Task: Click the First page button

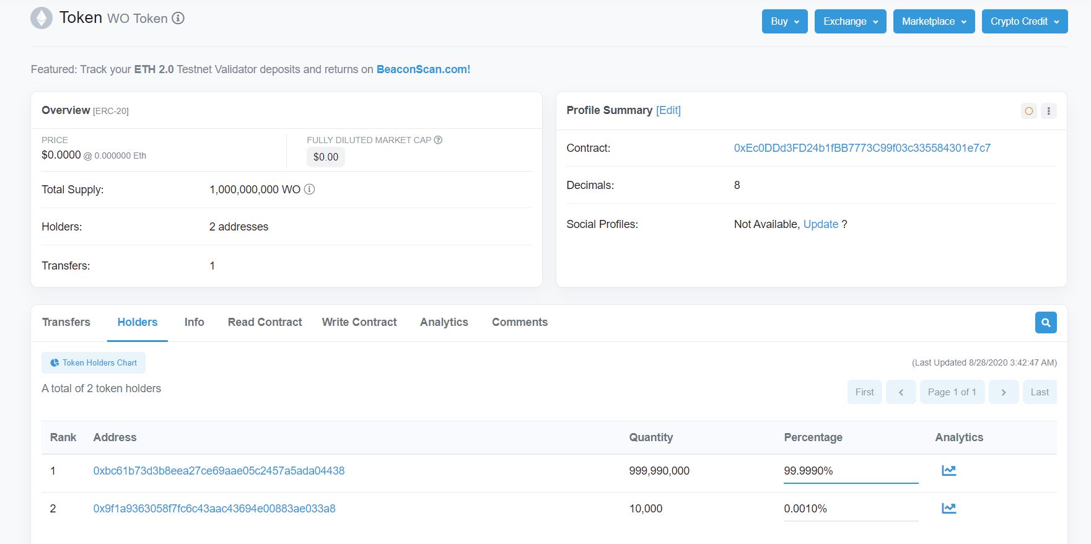Action: [x=865, y=392]
